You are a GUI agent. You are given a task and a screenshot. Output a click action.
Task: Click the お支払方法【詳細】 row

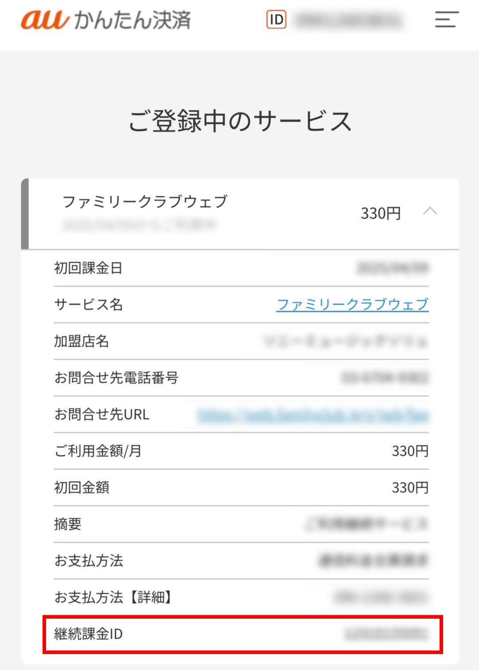[241, 597]
